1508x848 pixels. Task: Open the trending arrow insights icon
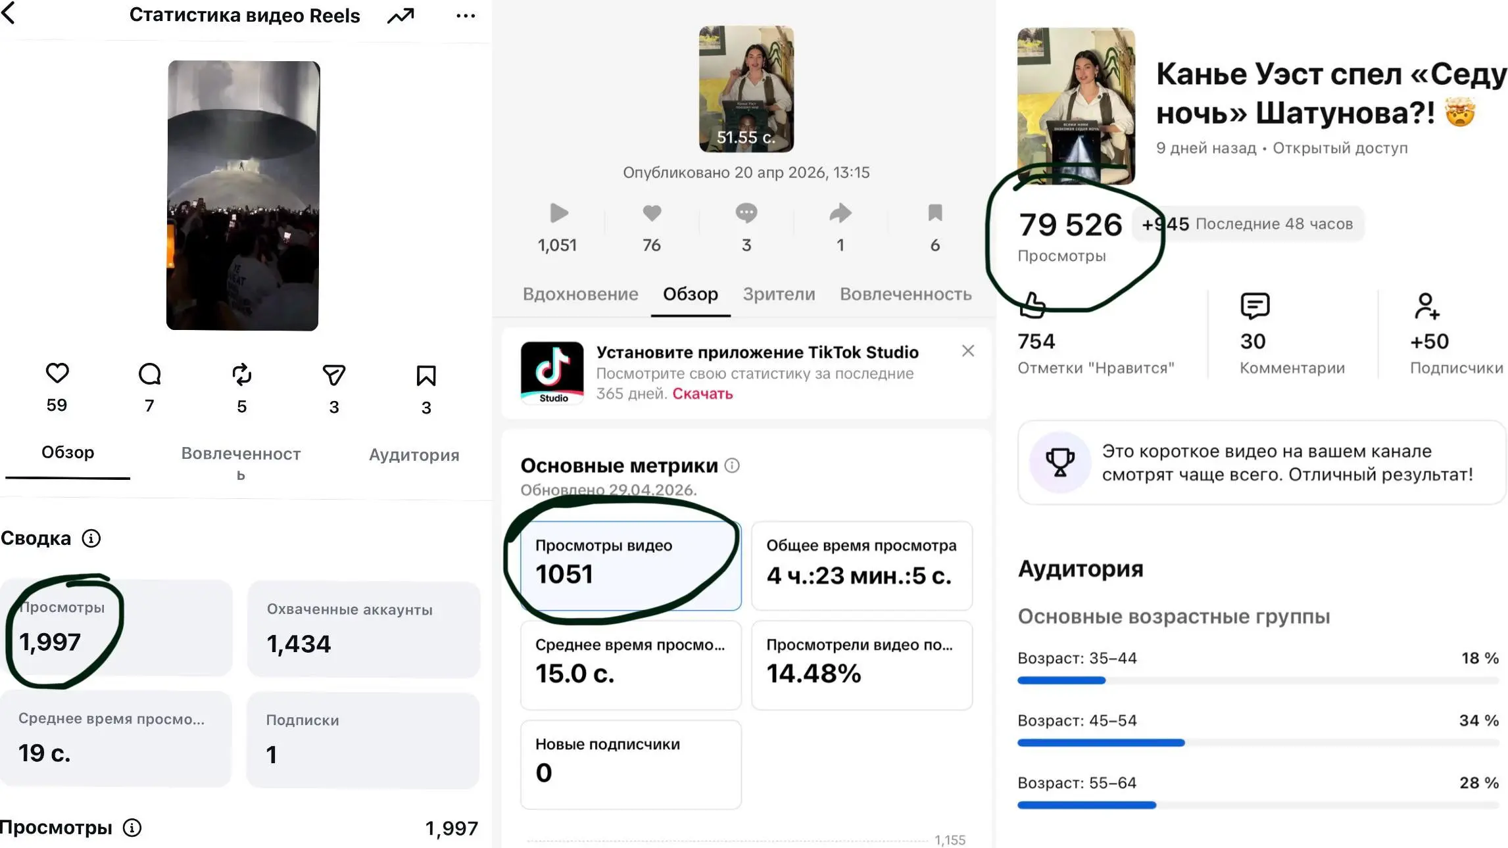tap(401, 16)
